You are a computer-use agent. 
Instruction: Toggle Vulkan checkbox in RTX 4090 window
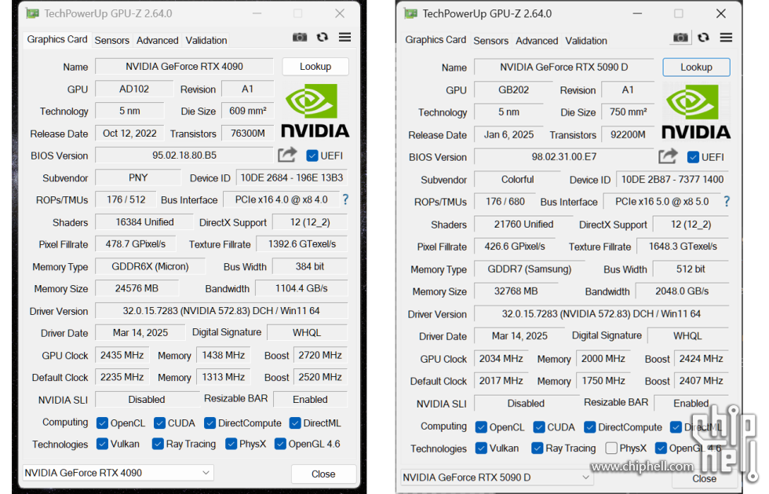pyautogui.click(x=103, y=444)
